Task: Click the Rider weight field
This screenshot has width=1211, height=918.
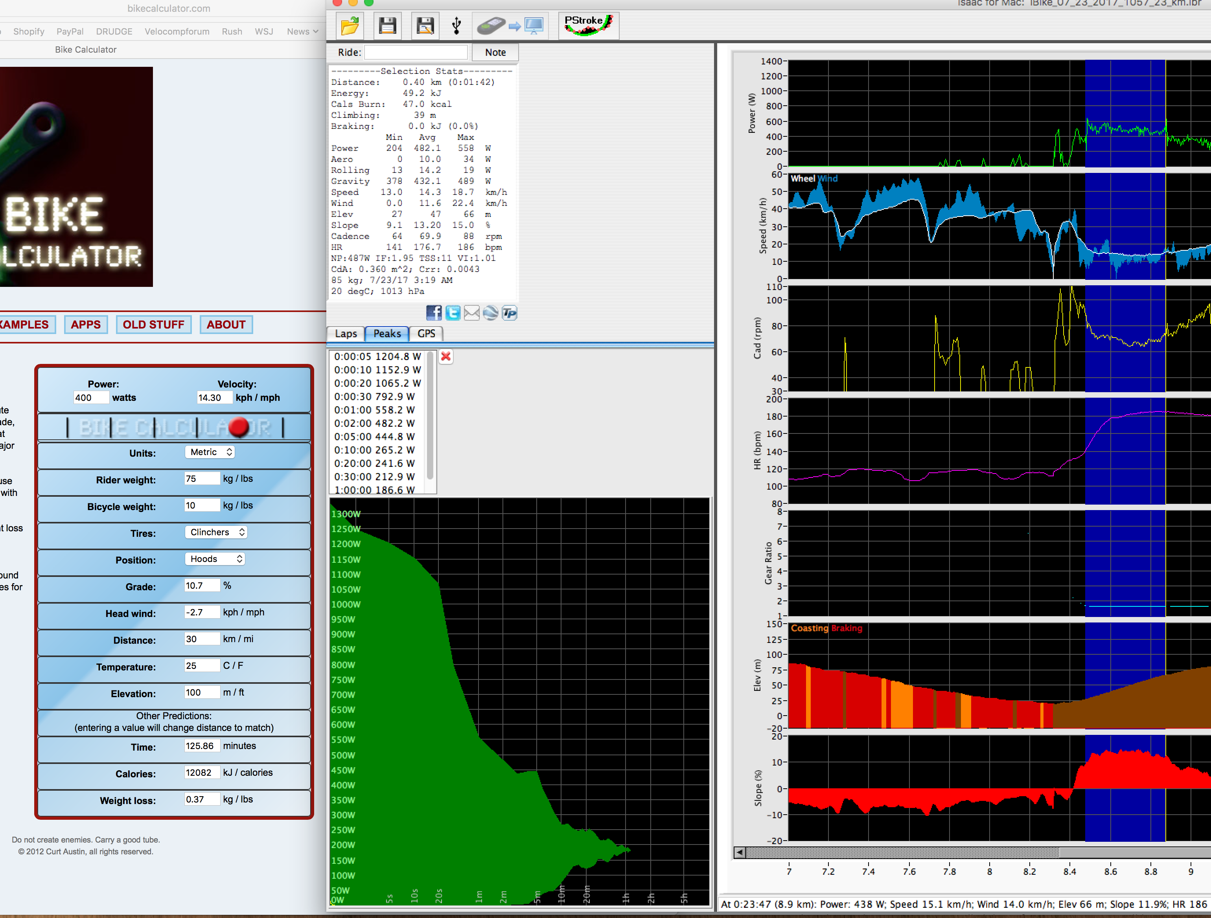Action: [x=202, y=479]
